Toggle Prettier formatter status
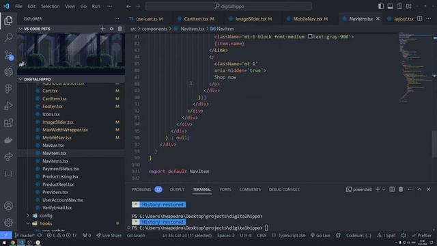The height and width of the screenshot is (246, 437). (x=422, y=235)
